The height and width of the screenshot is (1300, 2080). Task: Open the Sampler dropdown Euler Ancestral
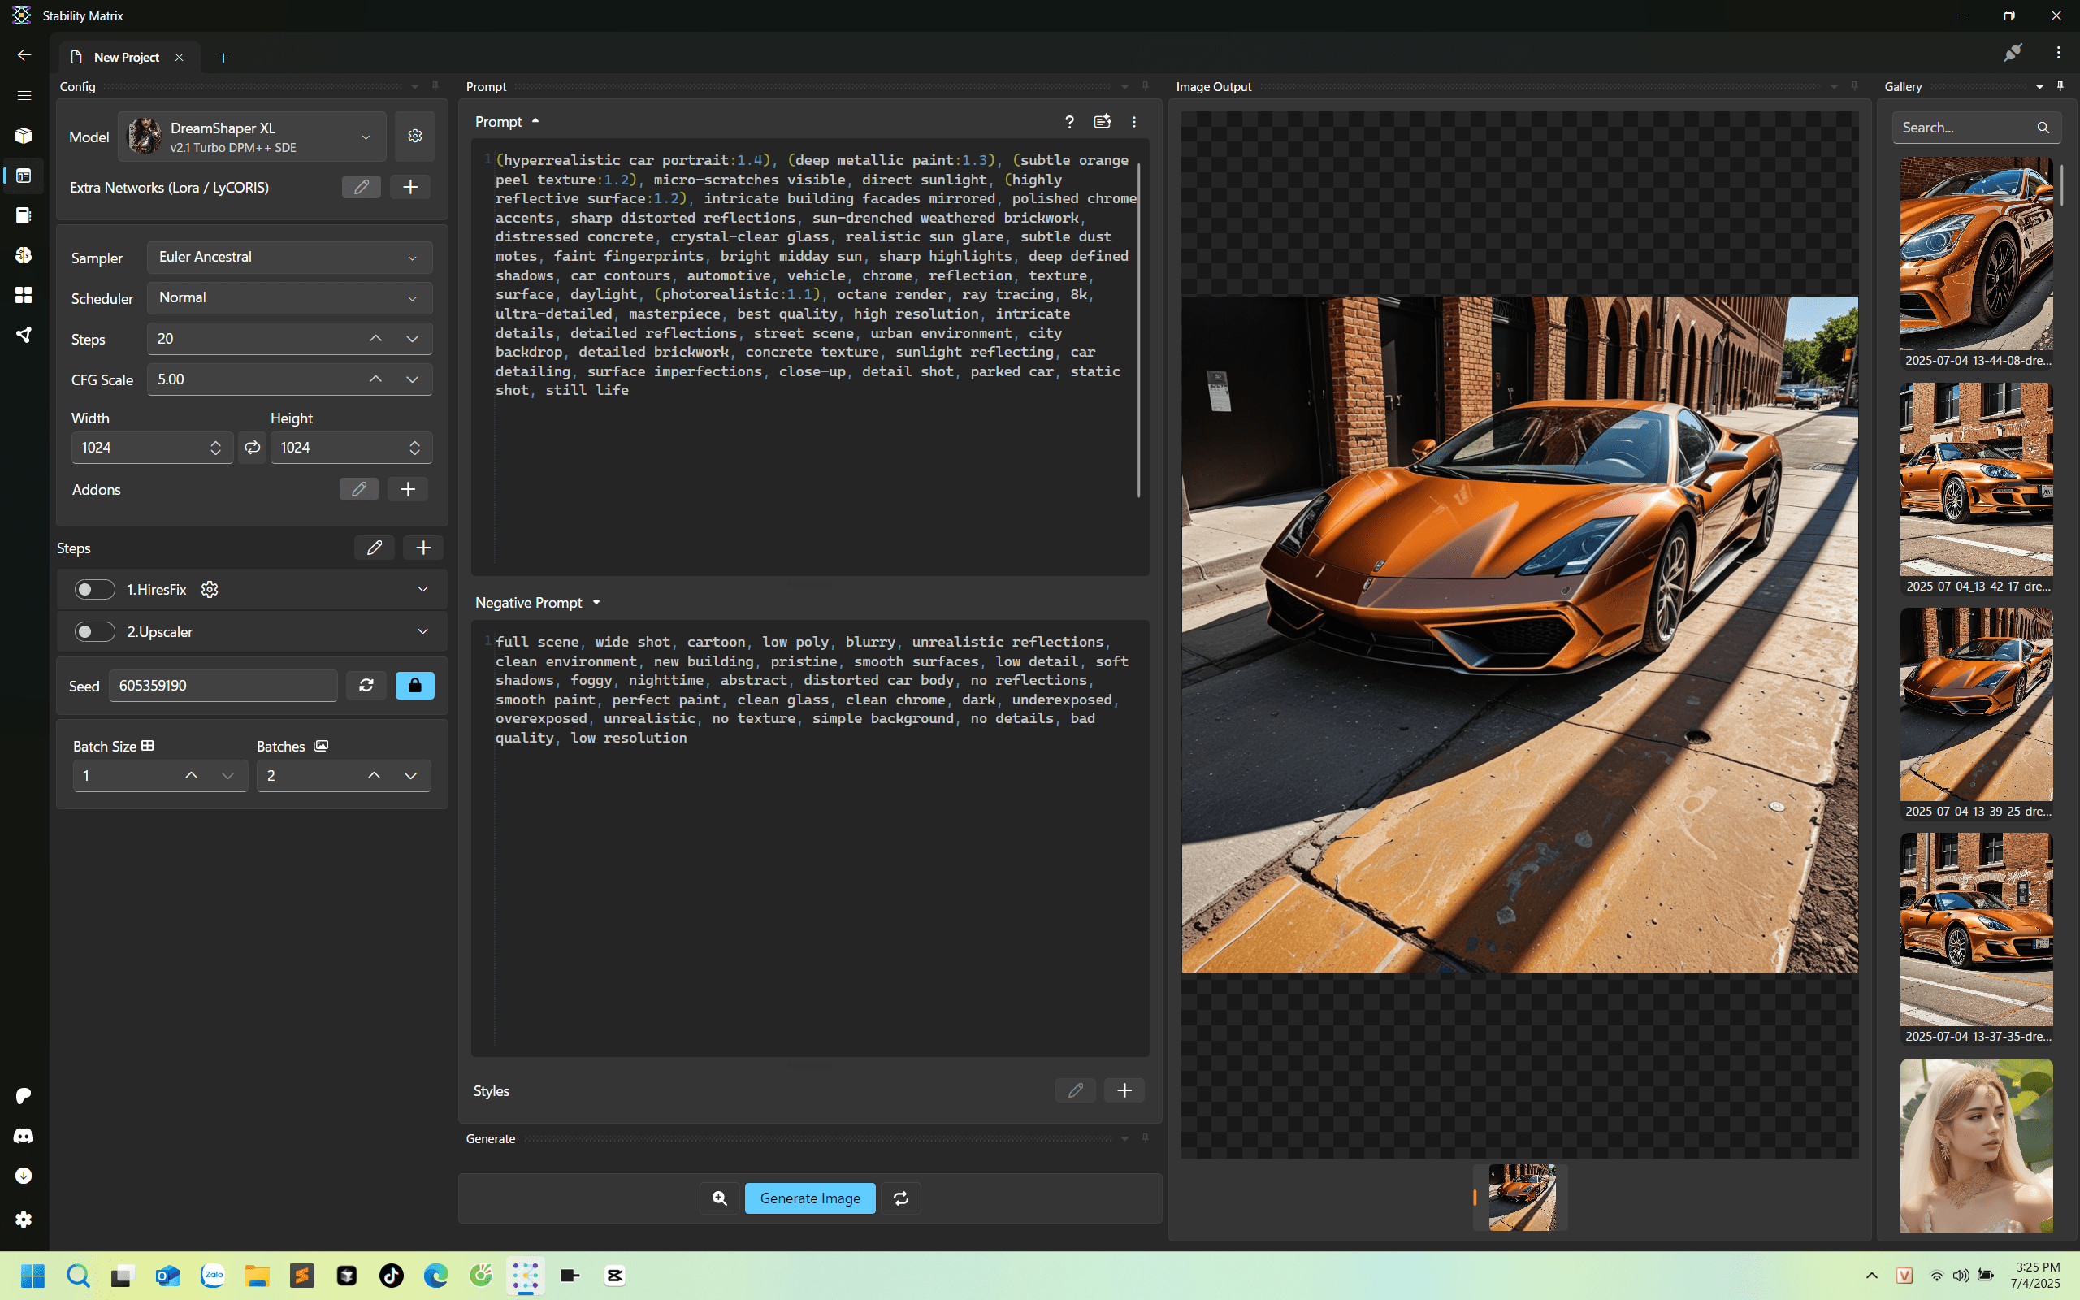point(288,257)
